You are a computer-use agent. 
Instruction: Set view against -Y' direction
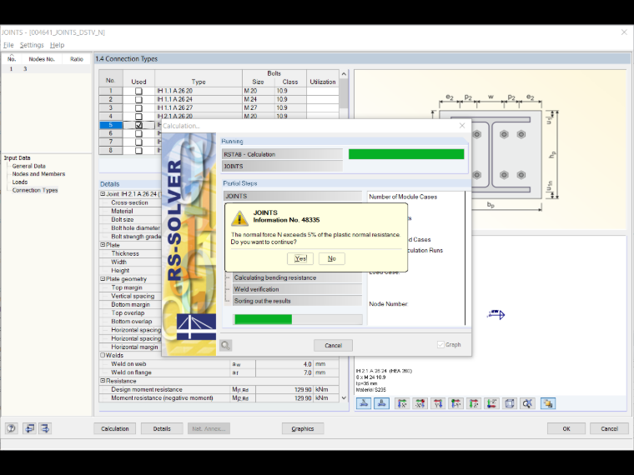[455, 403]
